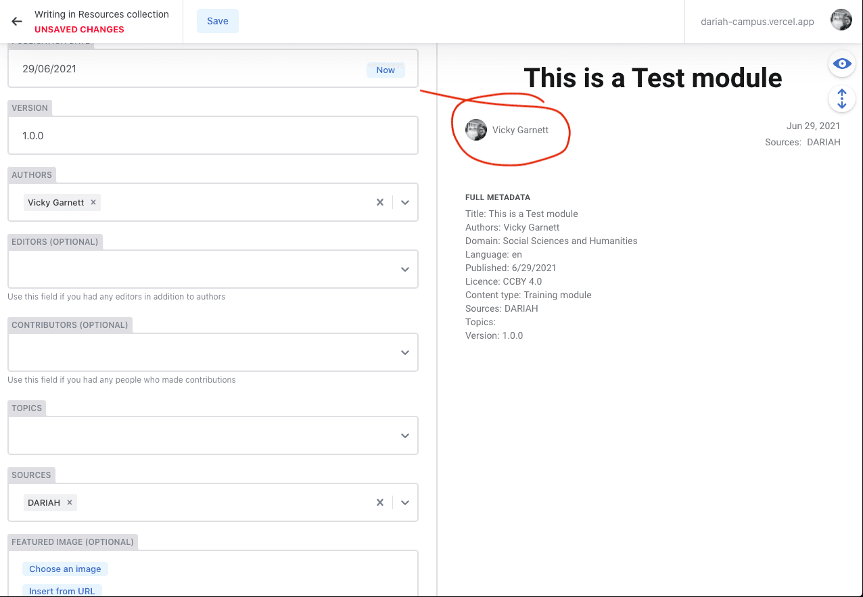Screen dimensions: 863x597
Task: Click the back arrow icon
Action: point(17,22)
